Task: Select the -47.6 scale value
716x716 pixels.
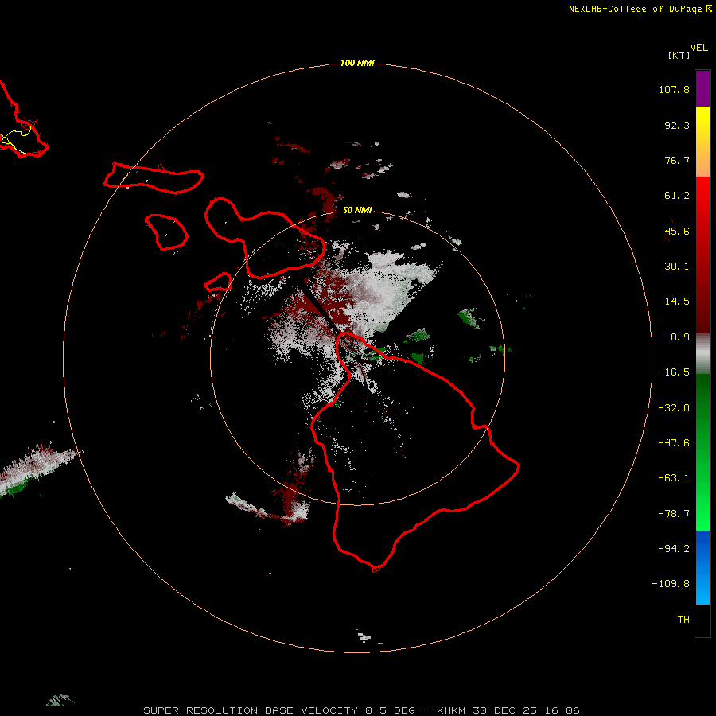Action: (x=674, y=443)
